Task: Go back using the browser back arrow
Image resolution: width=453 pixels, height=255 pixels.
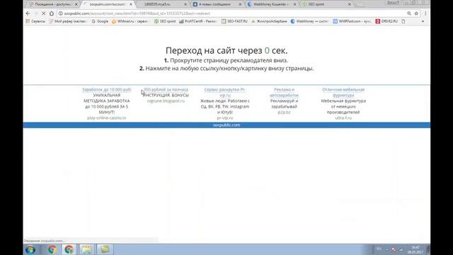Action: click(x=28, y=13)
